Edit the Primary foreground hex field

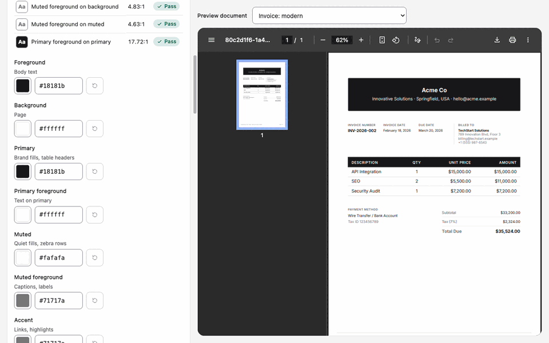click(x=58, y=214)
